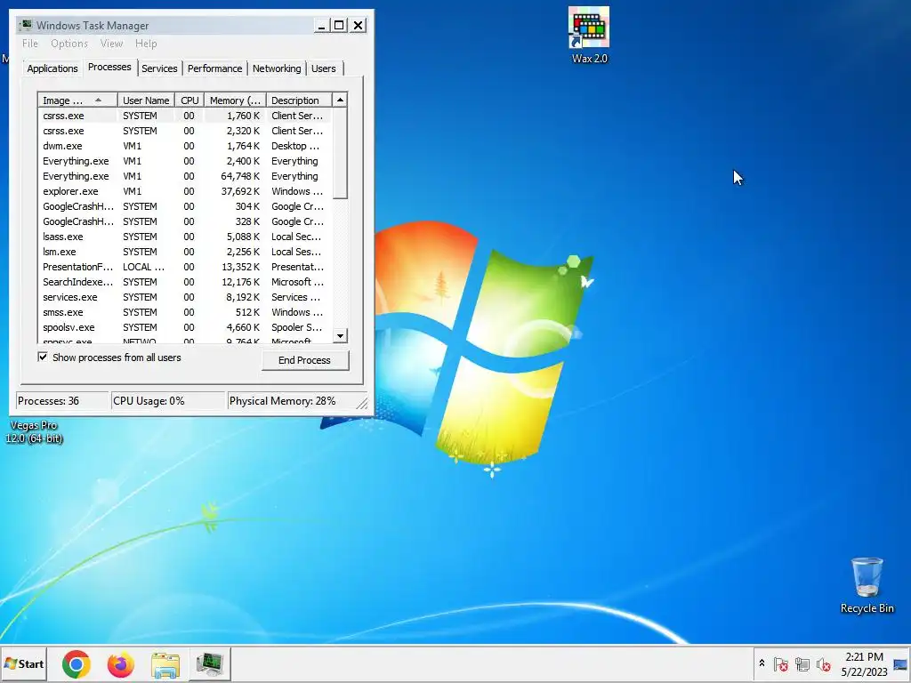The height and width of the screenshot is (683, 911).
Task: Select csrss.exe using 2,320 K
Action: pyautogui.click(x=185, y=131)
